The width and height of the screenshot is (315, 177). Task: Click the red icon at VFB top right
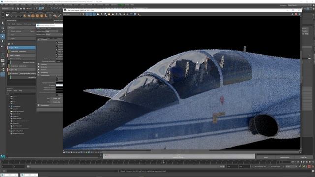pos(296,14)
